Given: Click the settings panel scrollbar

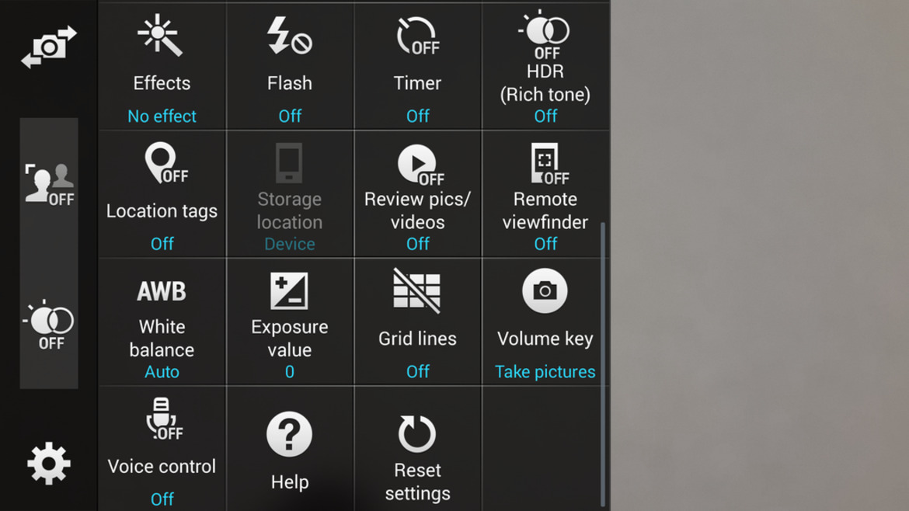Looking at the screenshot, I should (603, 364).
